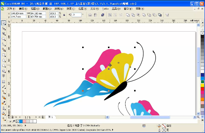The height and width of the screenshot is (133, 205).
Task: Expand the color palette fully at bottom
Action: (x=203, y=120)
